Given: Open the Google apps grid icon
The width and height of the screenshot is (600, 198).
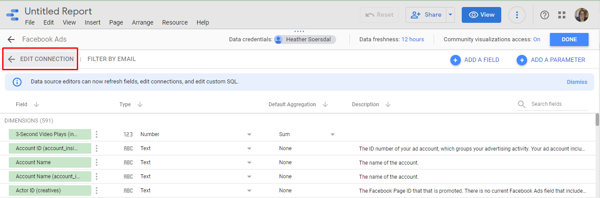Looking at the screenshot, I should [562, 15].
